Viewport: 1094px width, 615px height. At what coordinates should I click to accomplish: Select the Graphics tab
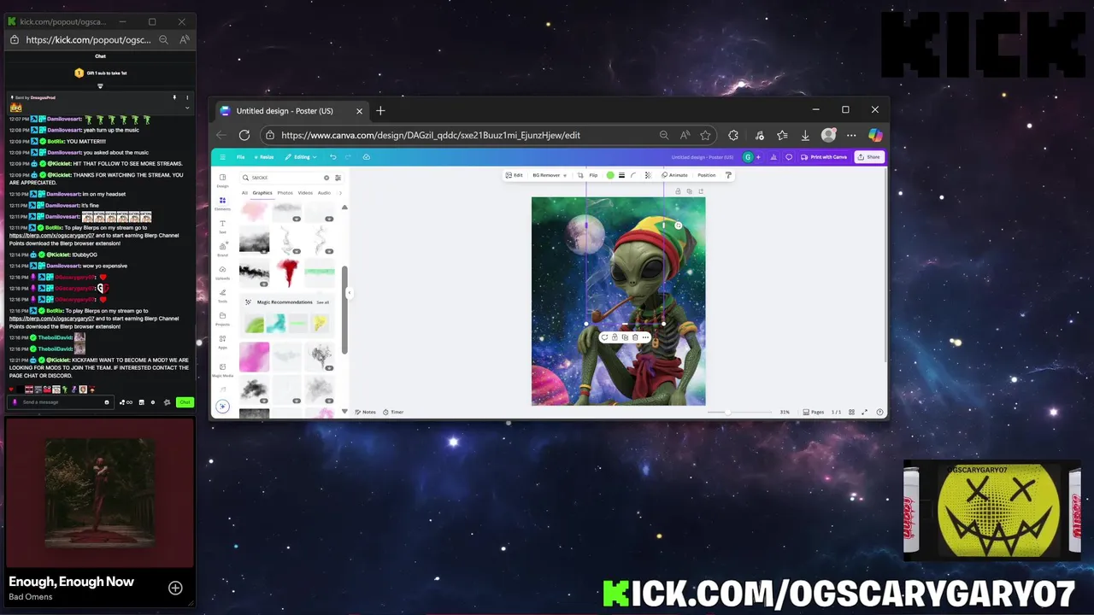[x=262, y=193]
